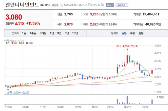The image size is (168, 111).
Task: Show the 3년 line chart
Action: (59, 33)
